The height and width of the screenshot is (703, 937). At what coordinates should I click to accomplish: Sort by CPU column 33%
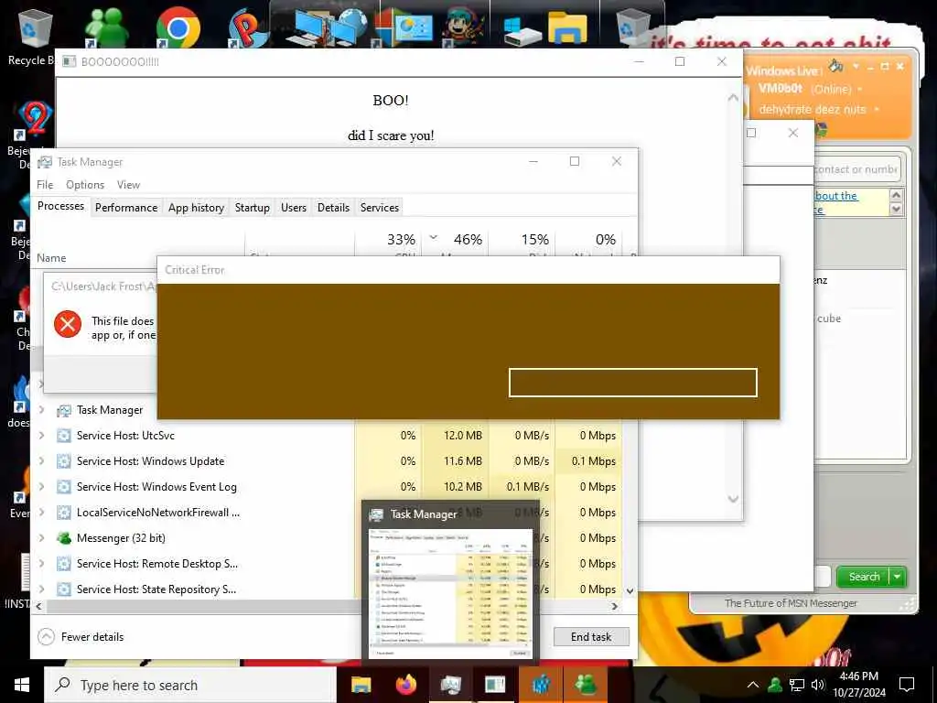[388, 243]
